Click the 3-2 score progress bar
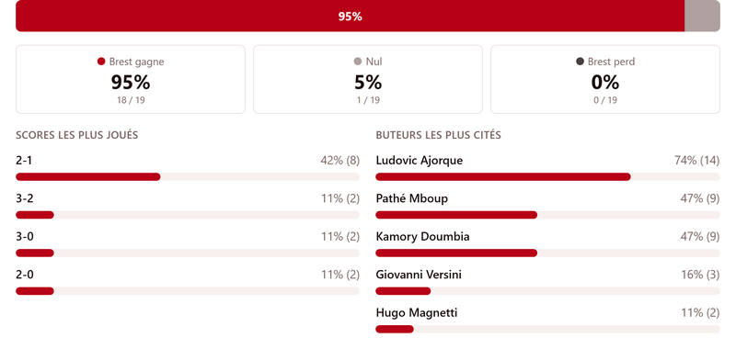 188,215
